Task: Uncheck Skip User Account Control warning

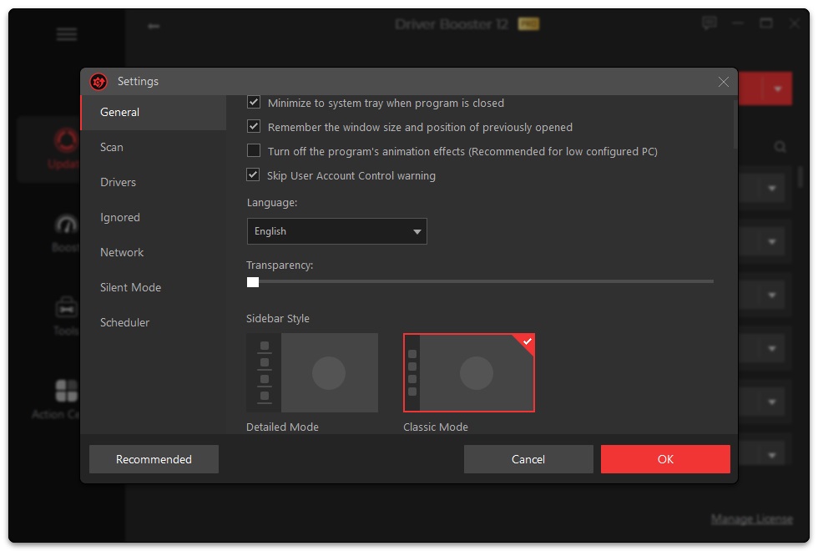Action: (253, 174)
